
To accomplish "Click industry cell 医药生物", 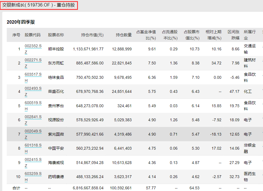I will pos(250,177).
